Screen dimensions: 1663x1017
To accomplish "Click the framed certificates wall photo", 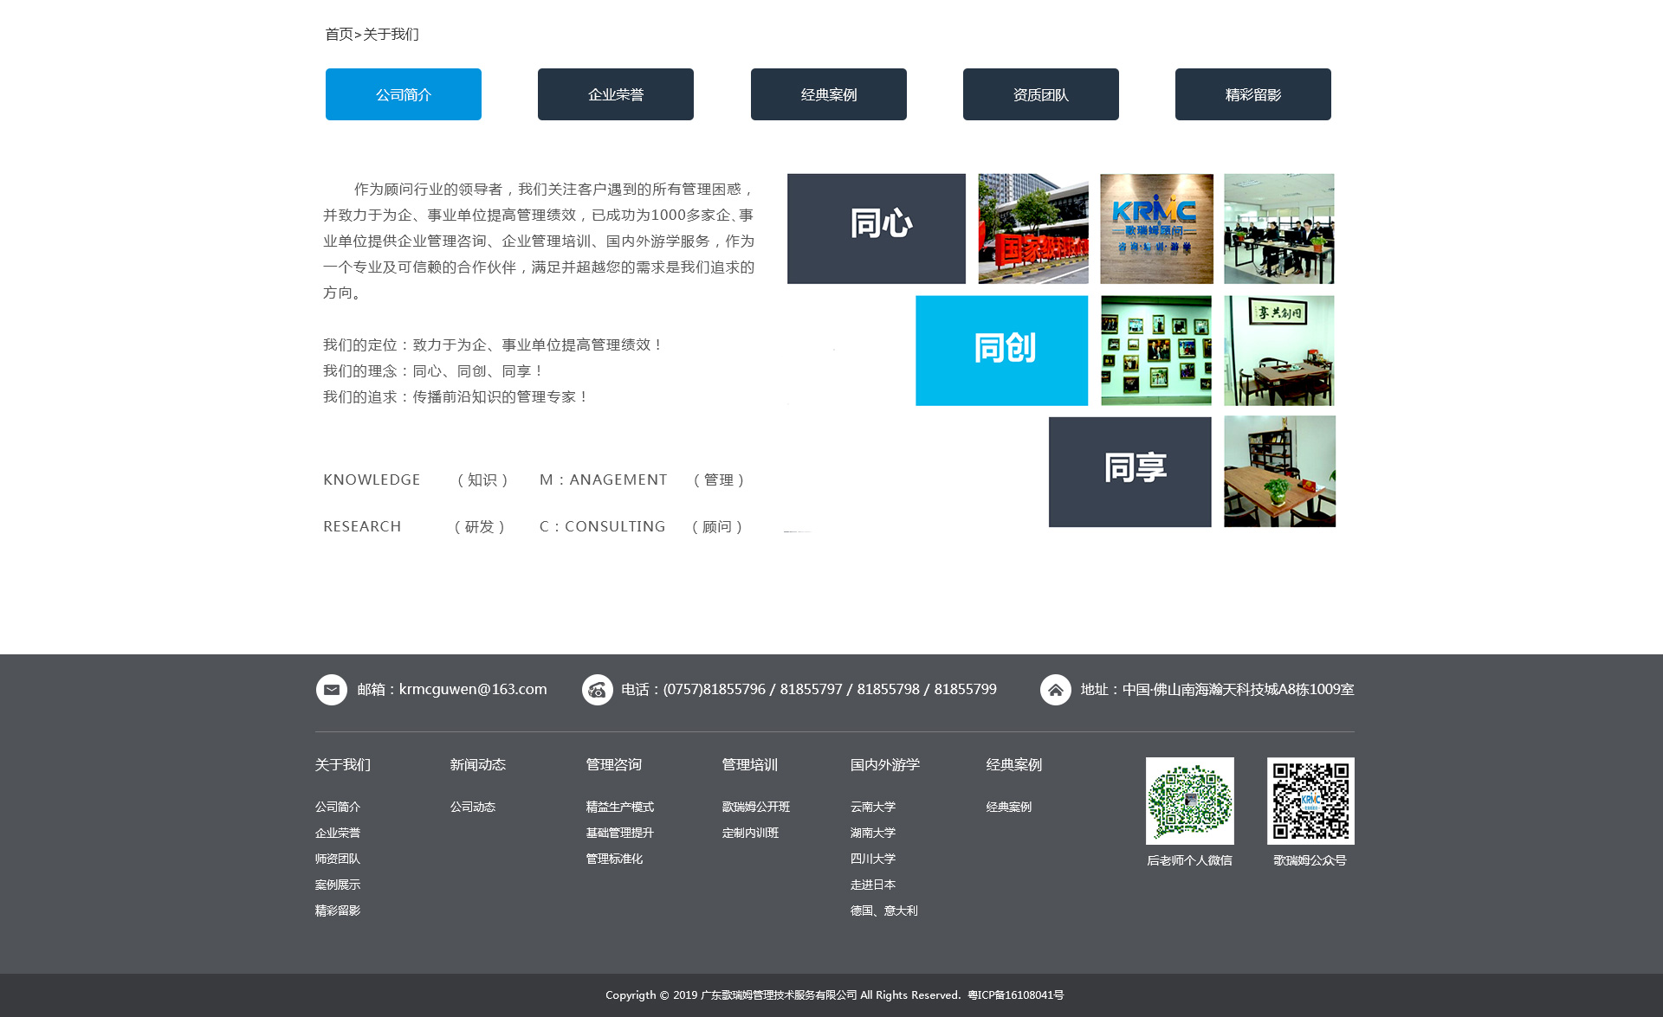I will (x=1156, y=351).
